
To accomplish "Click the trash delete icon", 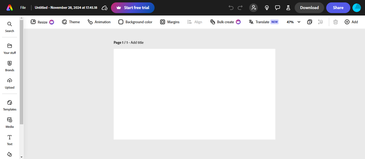I will (336, 22).
